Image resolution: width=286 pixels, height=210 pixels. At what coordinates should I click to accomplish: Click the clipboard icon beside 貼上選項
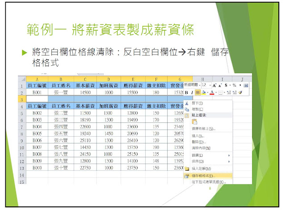coord(187,115)
